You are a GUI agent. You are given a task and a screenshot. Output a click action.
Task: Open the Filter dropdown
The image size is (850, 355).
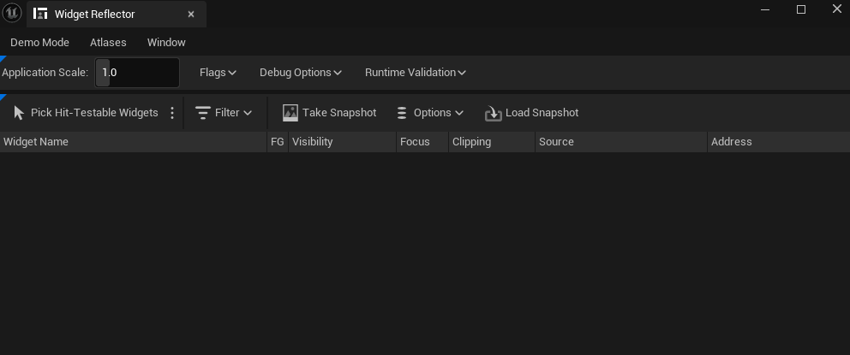click(224, 113)
